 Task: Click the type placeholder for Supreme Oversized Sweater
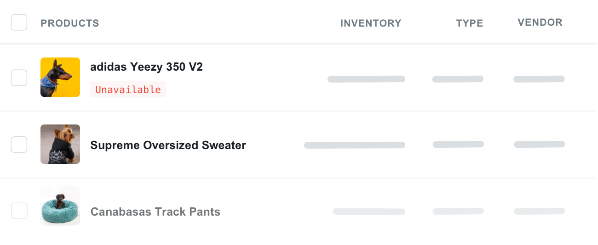tap(458, 145)
